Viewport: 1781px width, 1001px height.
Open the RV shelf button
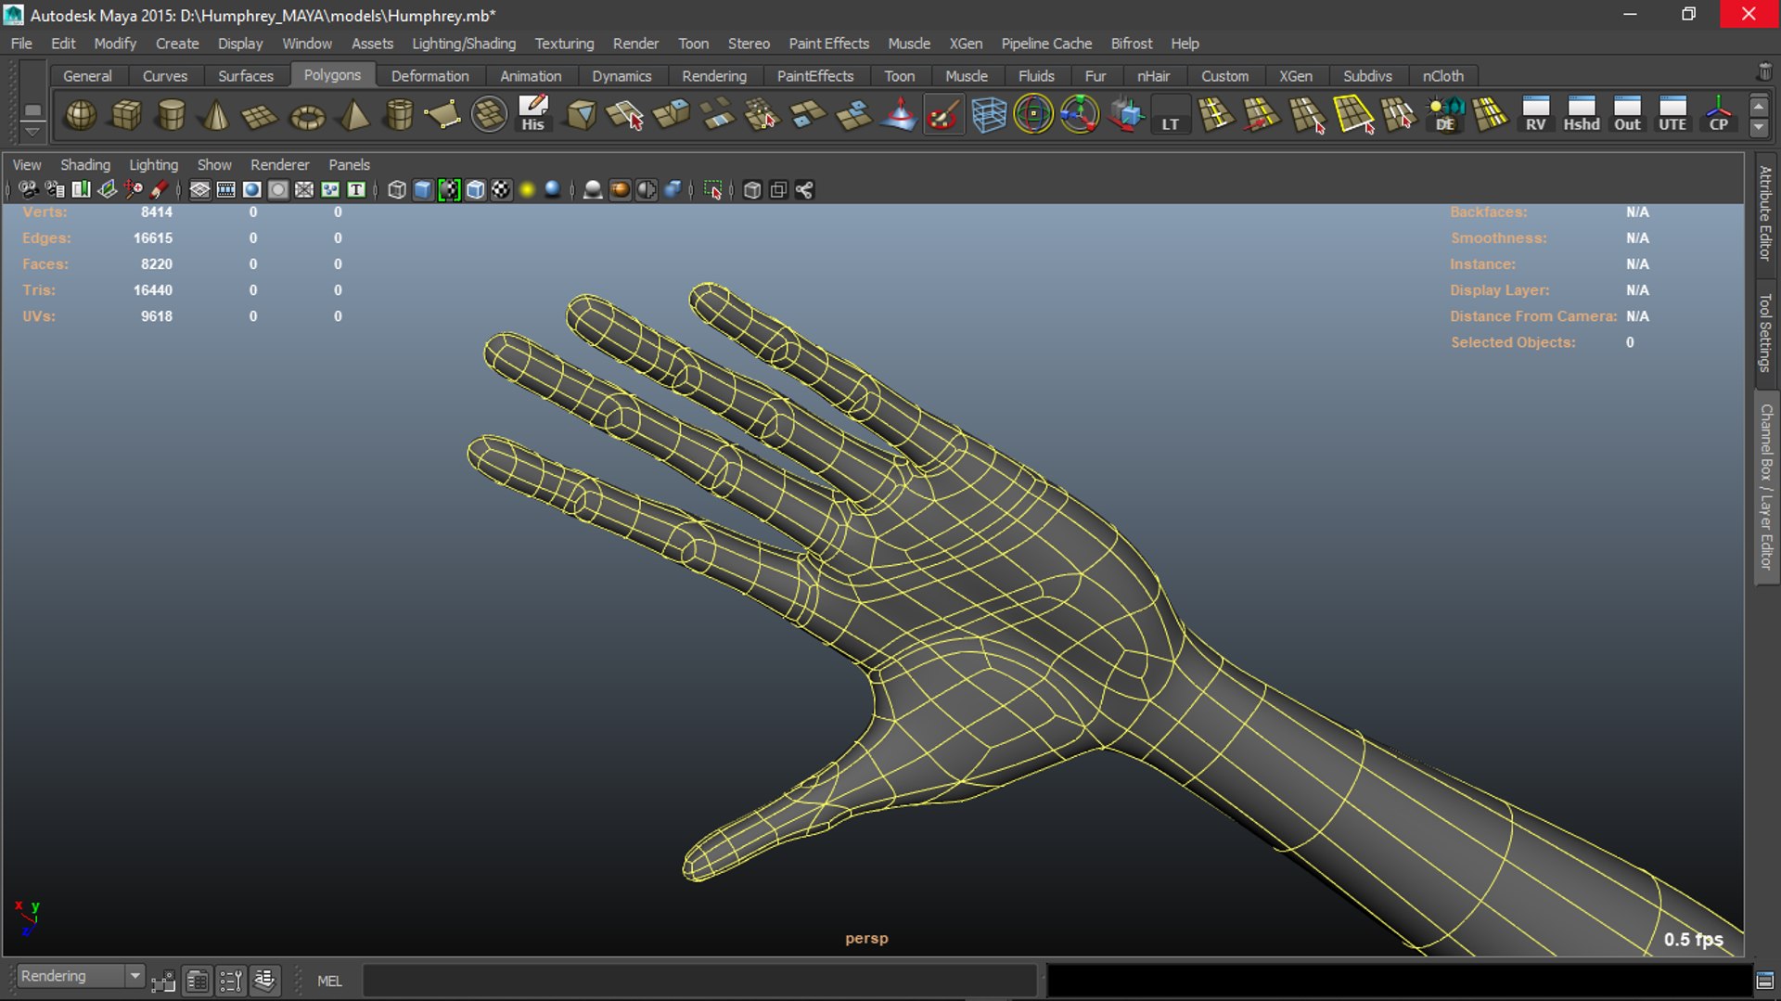pyautogui.click(x=1535, y=115)
